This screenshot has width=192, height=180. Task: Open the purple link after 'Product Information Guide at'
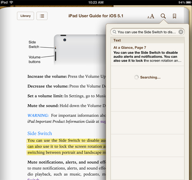click(x=103, y=122)
